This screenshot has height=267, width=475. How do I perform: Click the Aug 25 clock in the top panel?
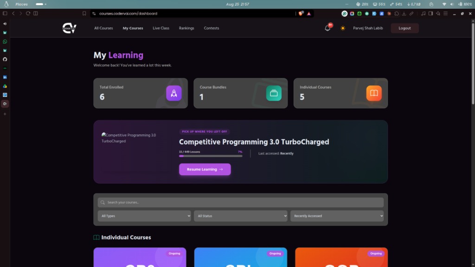(x=237, y=4)
